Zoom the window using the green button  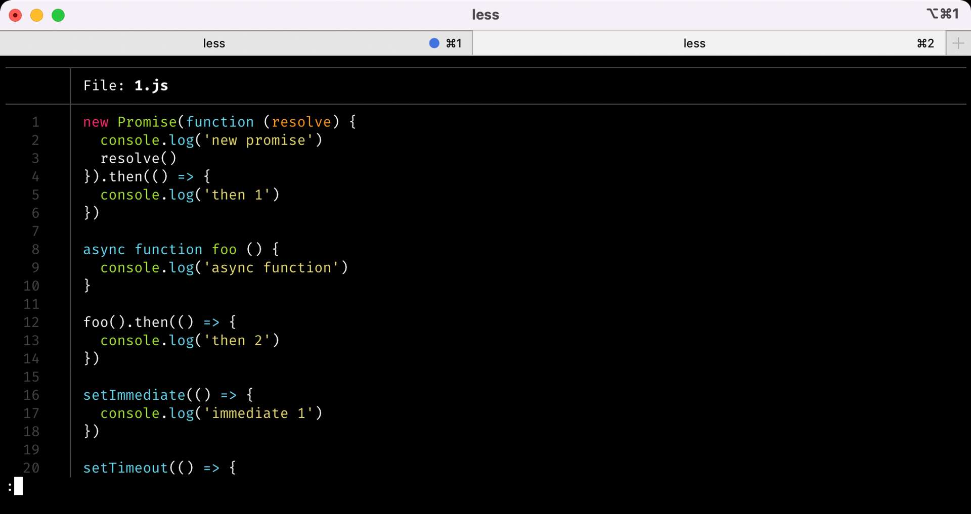coord(58,15)
